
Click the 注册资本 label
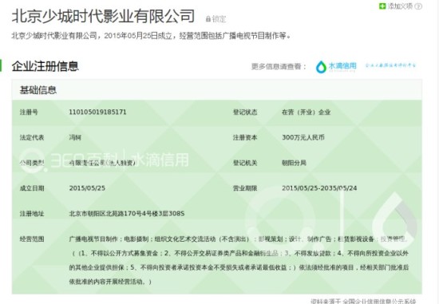(245, 137)
